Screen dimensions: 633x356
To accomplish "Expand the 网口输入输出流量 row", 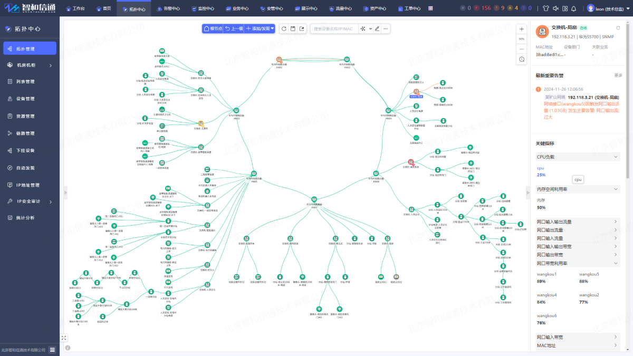I will pyautogui.click(x=578, y=222).
